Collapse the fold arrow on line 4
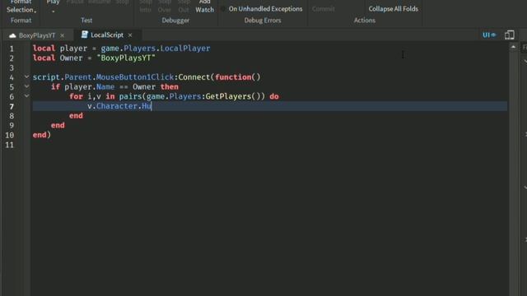 click(x=26, y=76)
